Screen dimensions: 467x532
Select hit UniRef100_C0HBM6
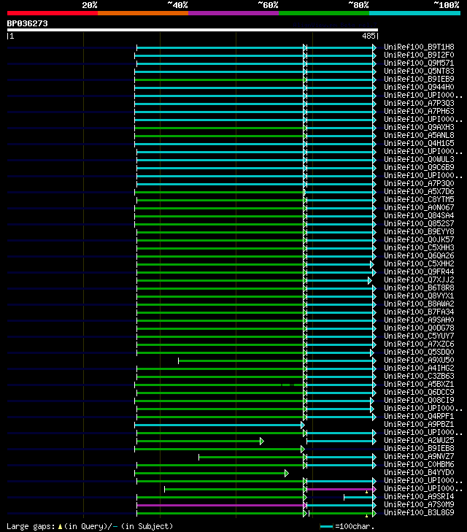(419, 464)
